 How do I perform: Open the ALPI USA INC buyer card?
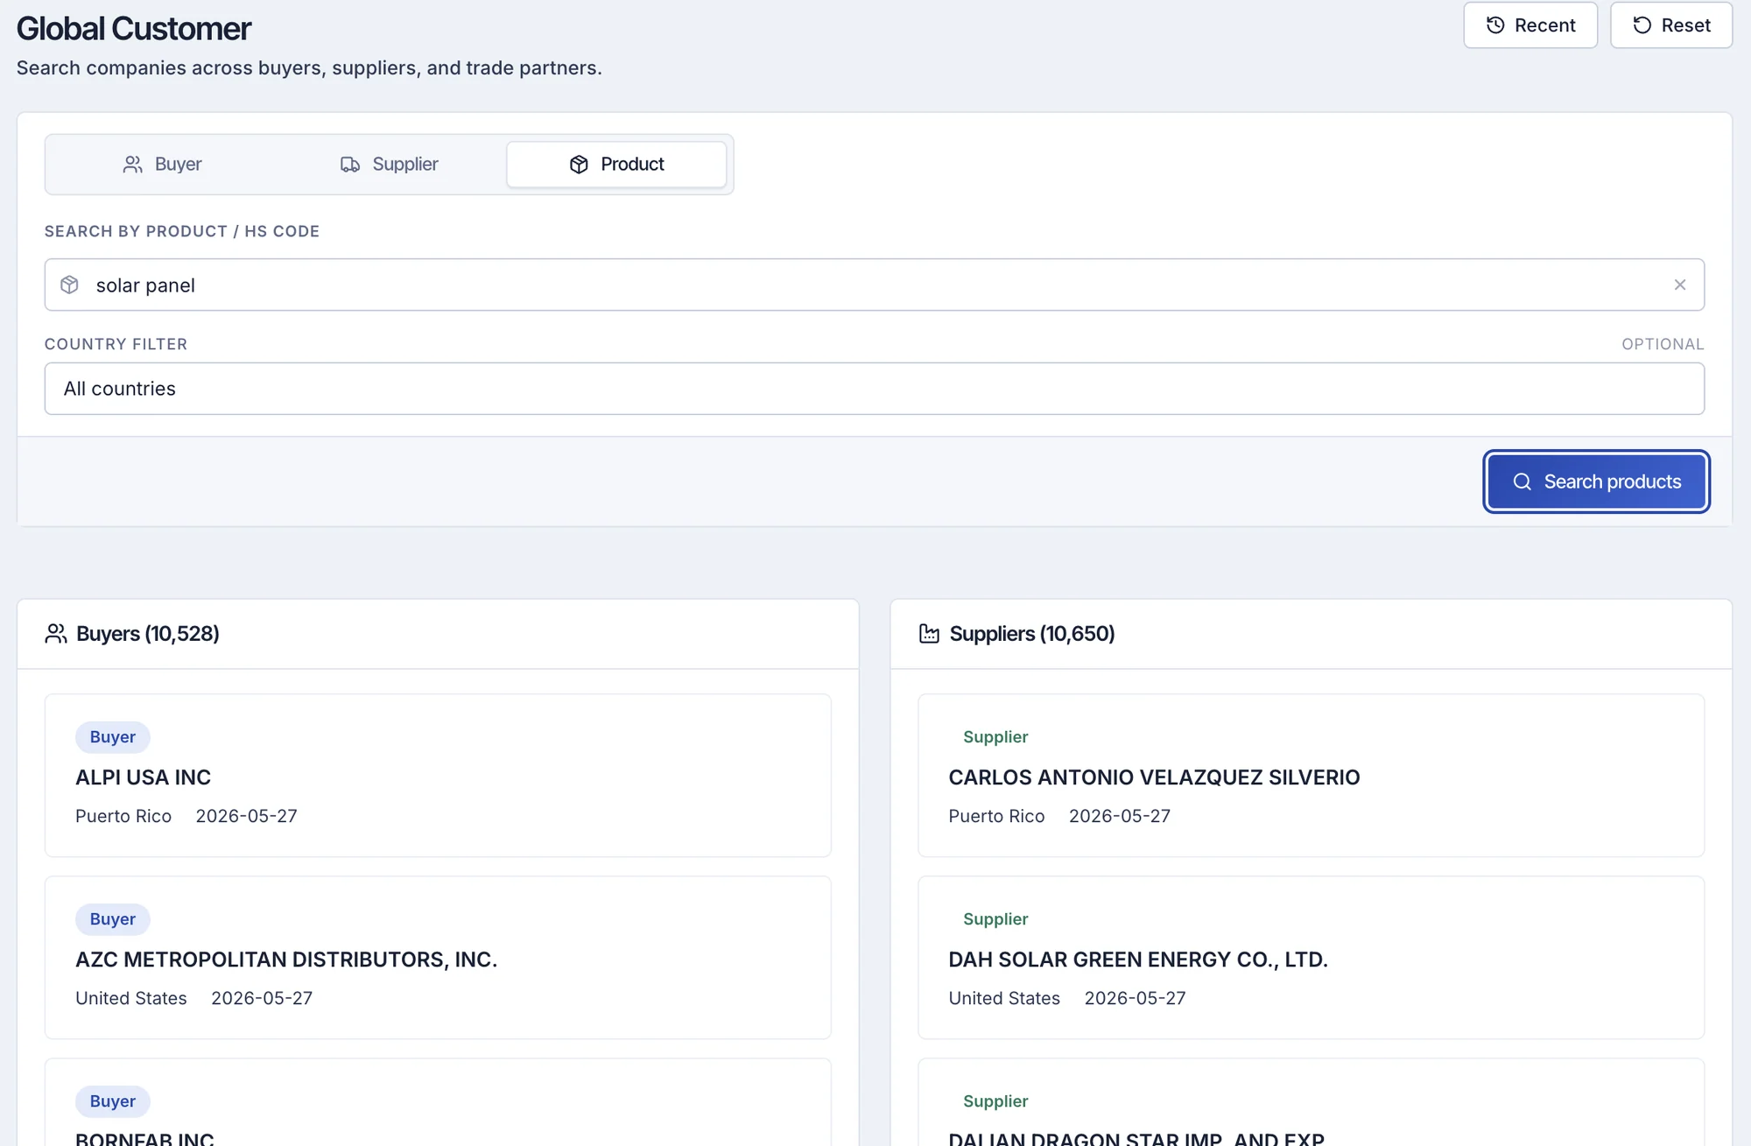438,776
